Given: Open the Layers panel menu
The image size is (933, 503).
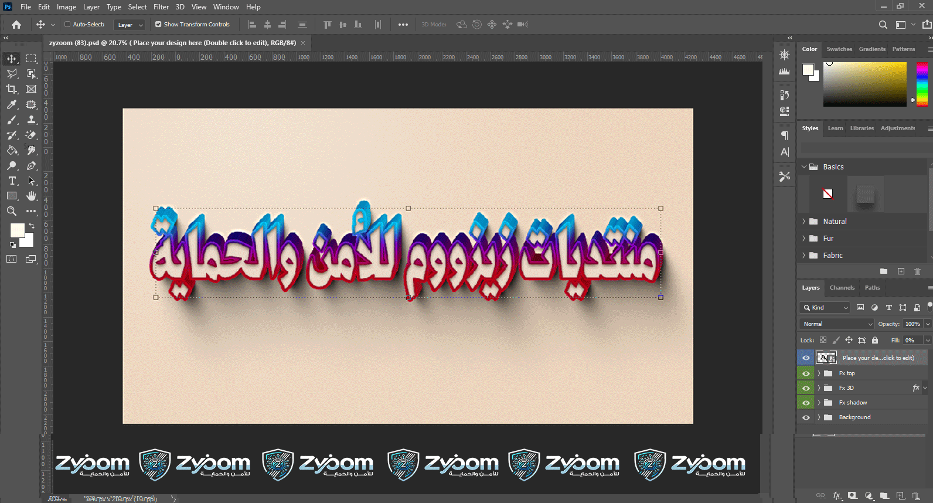Looking at the screenshot, I should pyautogui.click(x=929, y=288).
